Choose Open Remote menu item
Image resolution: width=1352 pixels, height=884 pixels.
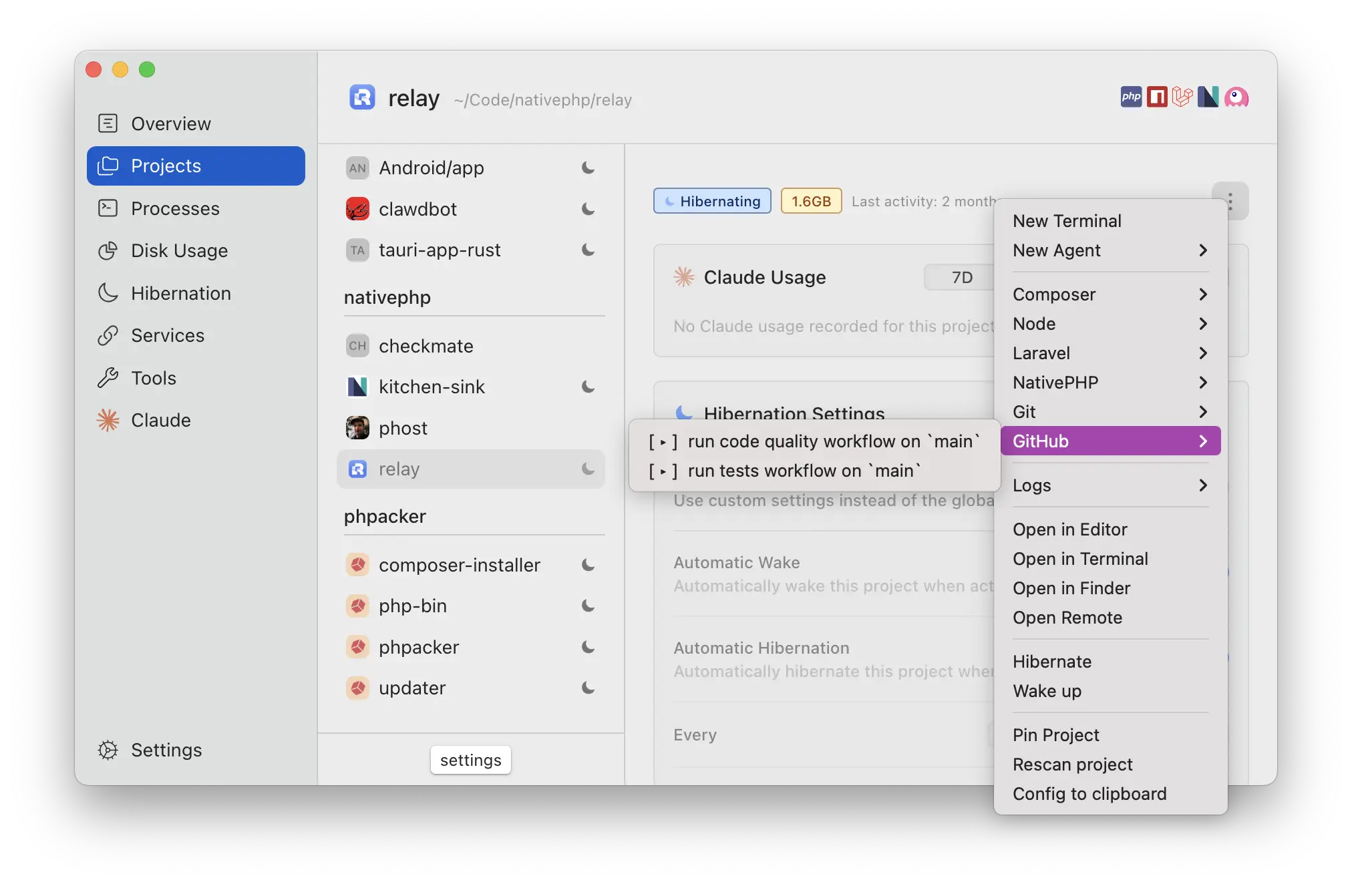pyautogui.click(x=1110, y=618)
